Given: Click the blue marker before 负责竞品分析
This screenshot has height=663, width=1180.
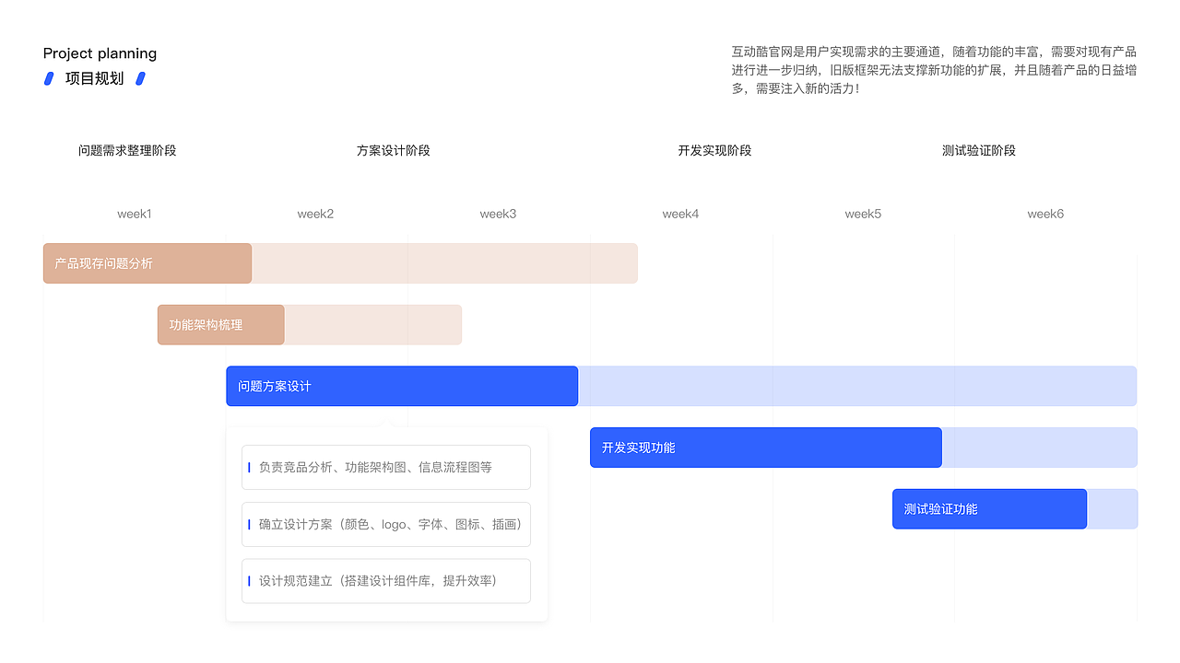Looking at the screenshot, I should pos(247,467).
